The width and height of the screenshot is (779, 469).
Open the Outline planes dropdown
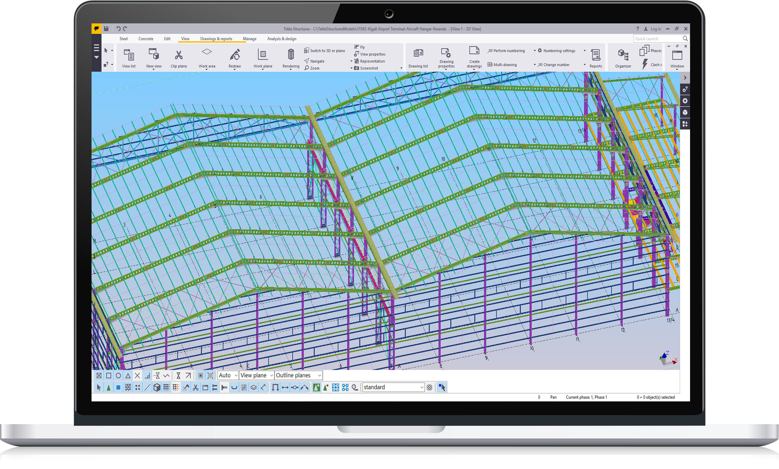tap(319, 376)
